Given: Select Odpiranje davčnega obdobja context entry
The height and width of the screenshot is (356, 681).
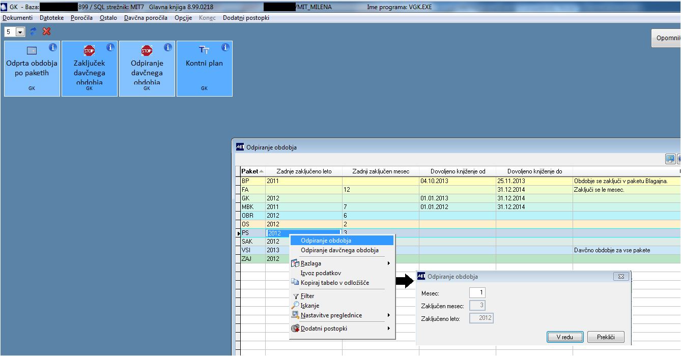Looking at the screenshot, I should click(x=339, y=250).
